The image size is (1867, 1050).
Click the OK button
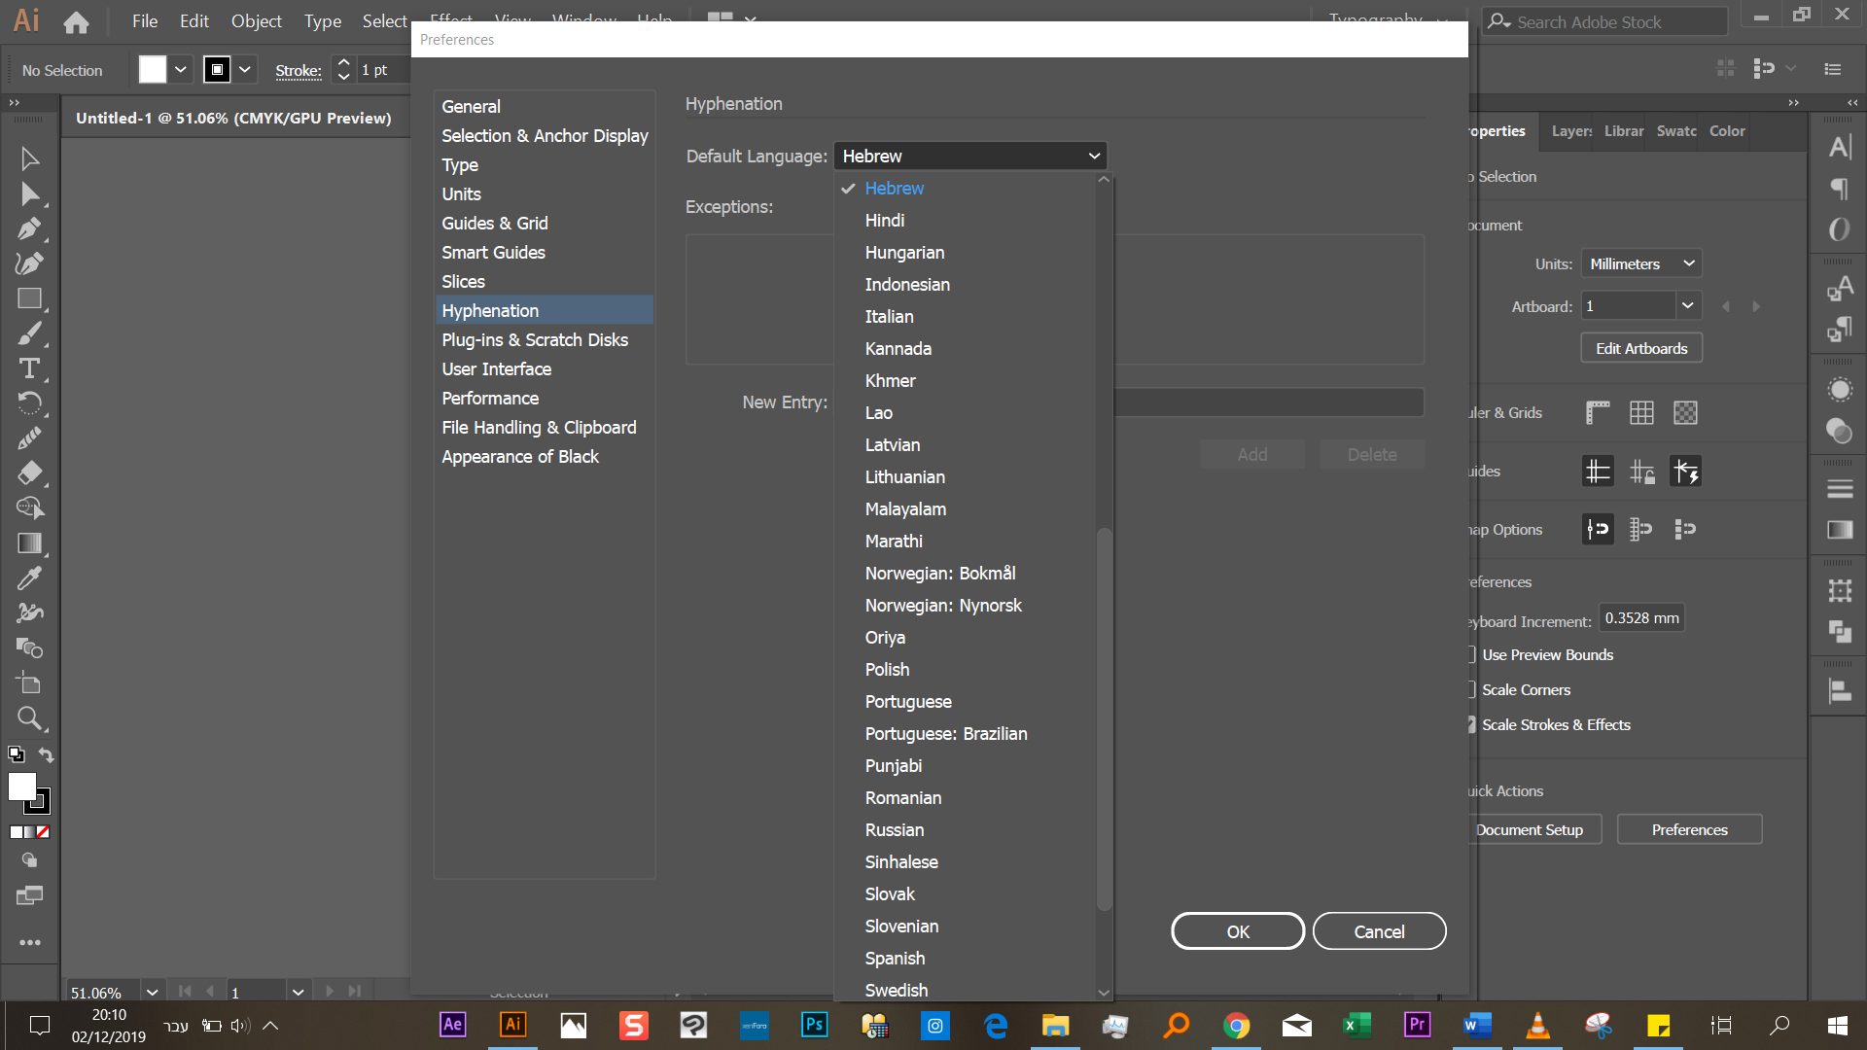[x=1237, y=931]
